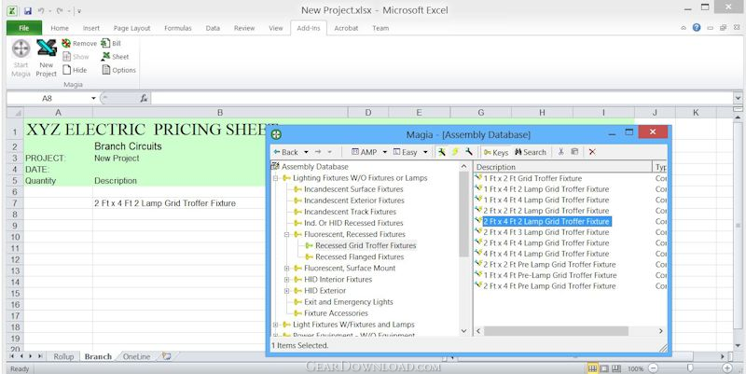Collapse the Fluorescent, Recessed Fixtures node
The width and height of the screenshot is (746, 374).
(287, 234)
